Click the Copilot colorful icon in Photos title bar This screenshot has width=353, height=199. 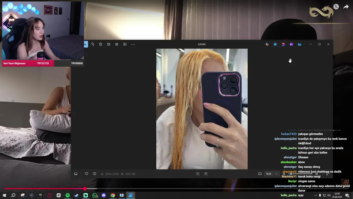(x=267, y=44)
